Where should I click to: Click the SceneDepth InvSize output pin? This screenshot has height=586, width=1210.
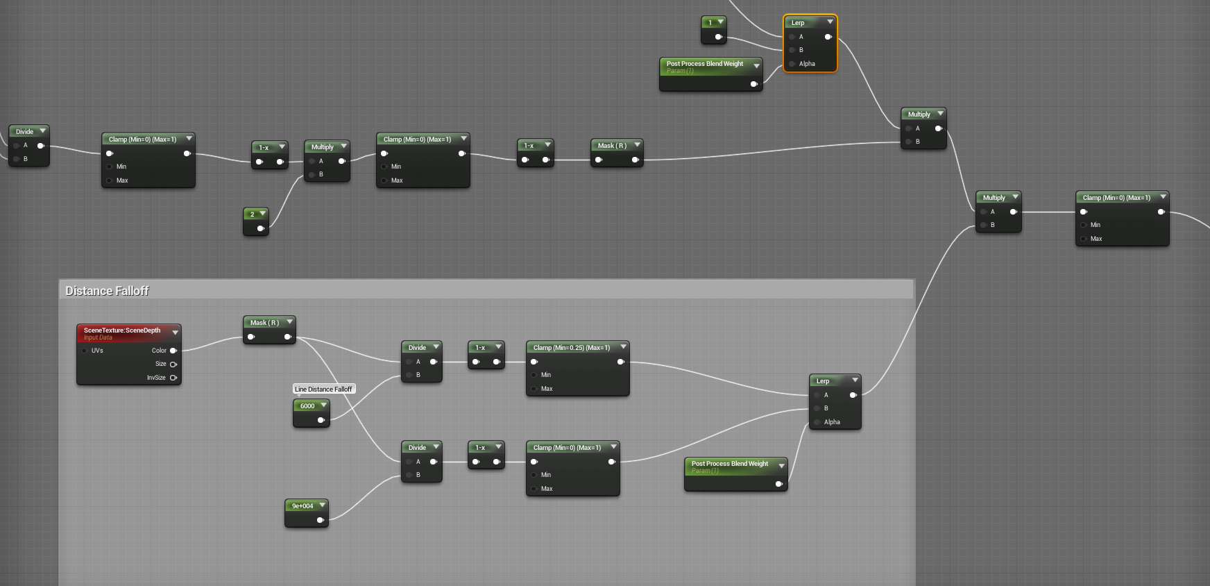click(173, 378)
